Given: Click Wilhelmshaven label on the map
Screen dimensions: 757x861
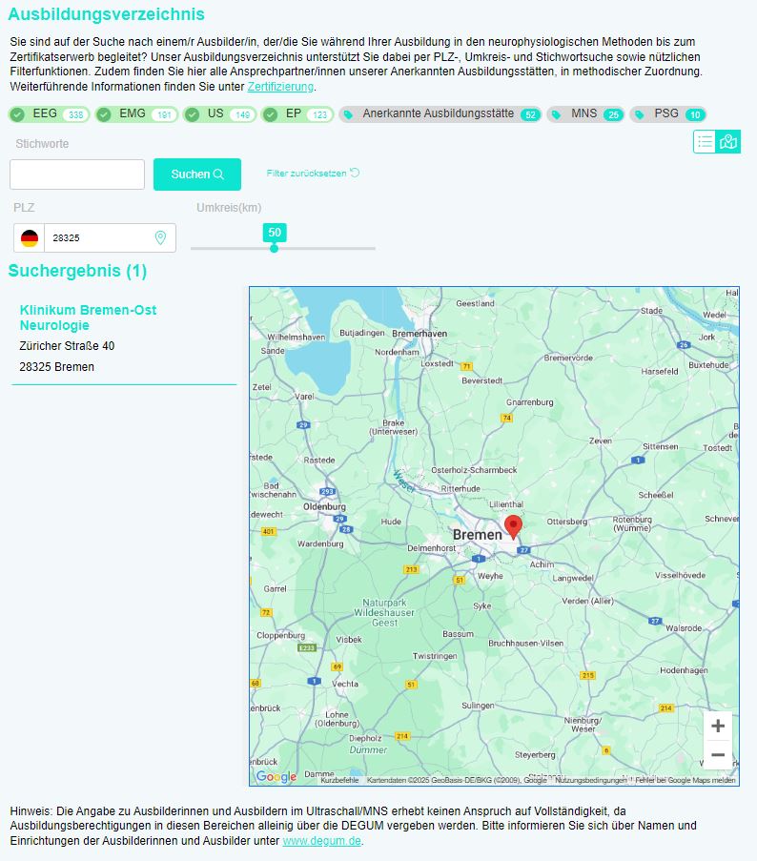Looking at the screenshot, I should [296, 338].
